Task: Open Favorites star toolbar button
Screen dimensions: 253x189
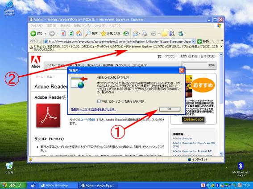Action: (x=110, y=33)
